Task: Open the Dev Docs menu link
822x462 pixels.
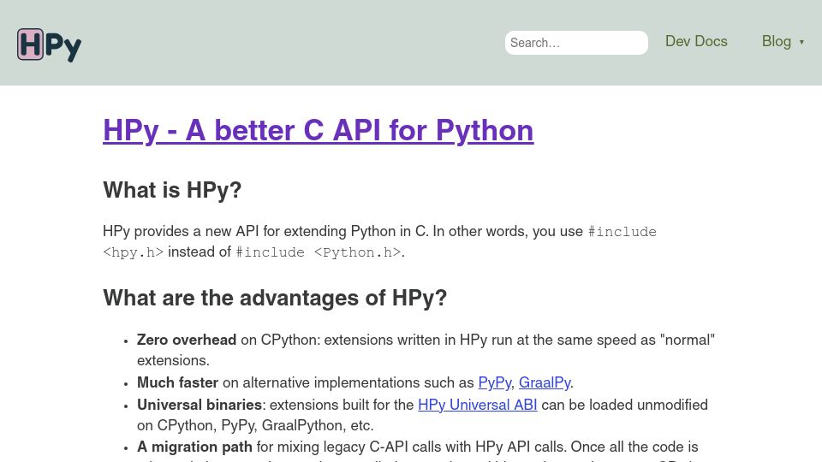Action: 696,41
